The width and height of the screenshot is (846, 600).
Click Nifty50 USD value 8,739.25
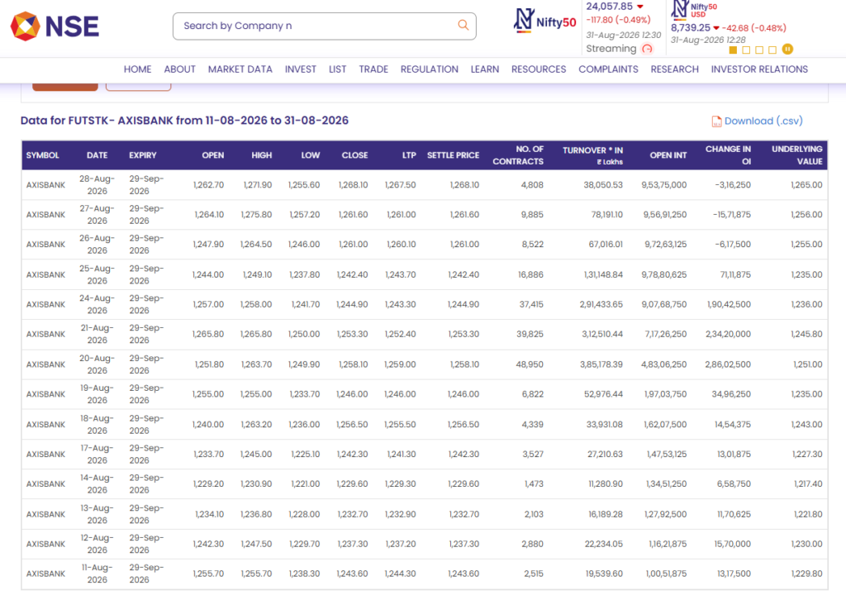(691, 27)
